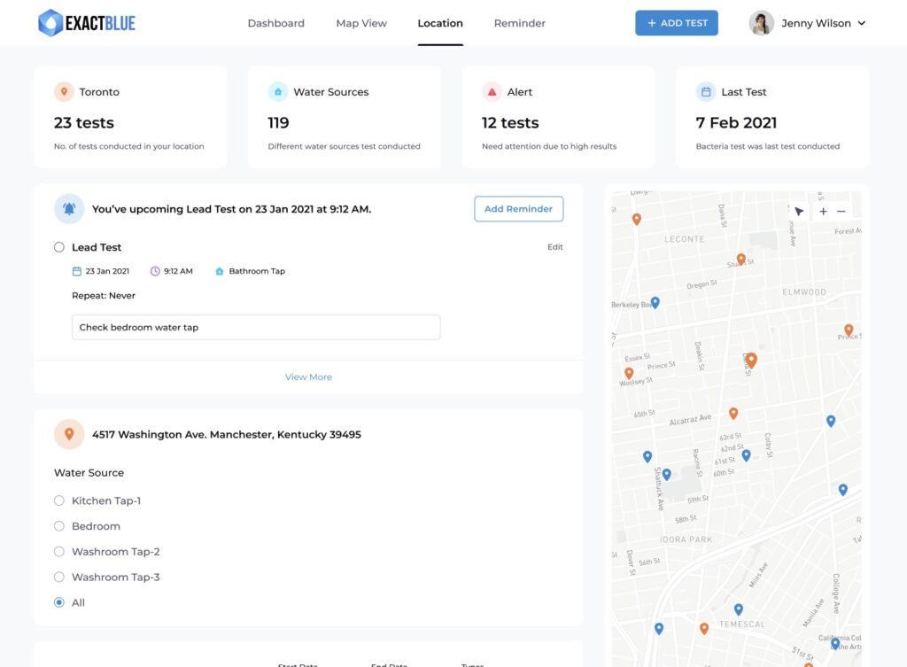Click the Toronto location pin icon
Screen dimensions: 907x667
[64, 91]
